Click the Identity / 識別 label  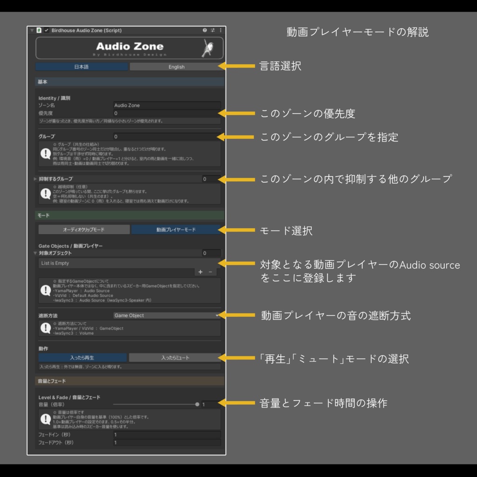54,98
